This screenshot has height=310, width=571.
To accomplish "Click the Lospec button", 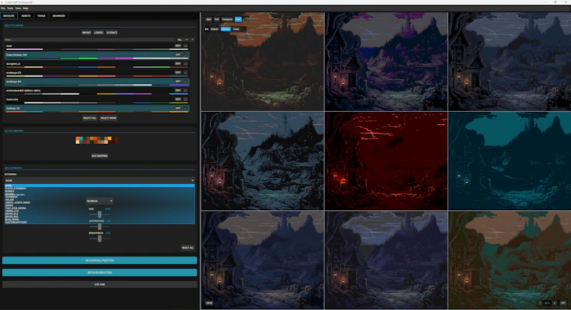I will point(98,33).
